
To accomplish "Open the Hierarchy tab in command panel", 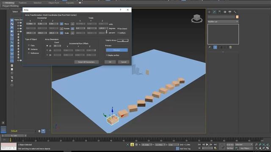I will coord(219,12).
